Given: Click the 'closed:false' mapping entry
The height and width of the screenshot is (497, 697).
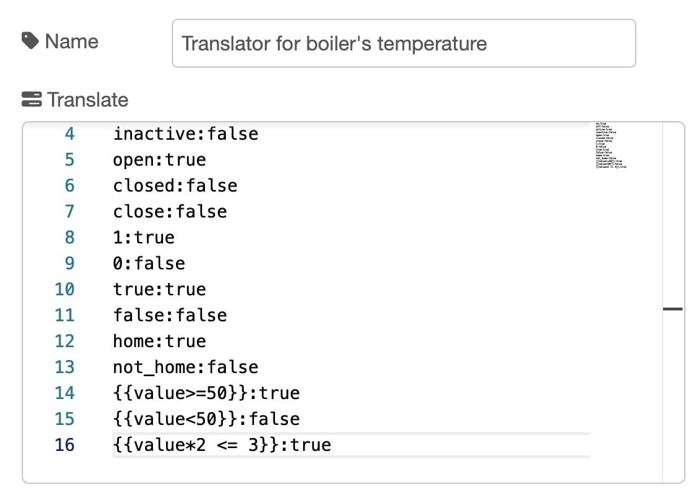Looking at the screenshot, I should [175, 185].
